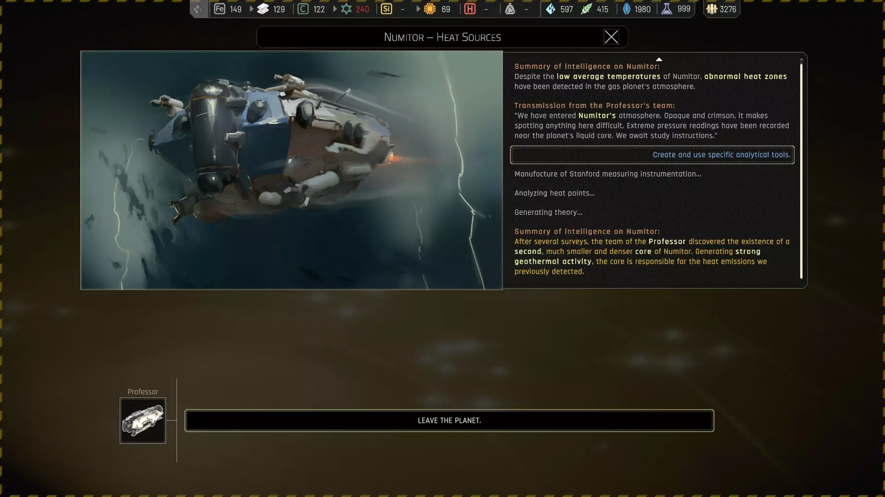Click the food leaf resource icon
This screenshot has height=497, width=885.
(586, 9)
